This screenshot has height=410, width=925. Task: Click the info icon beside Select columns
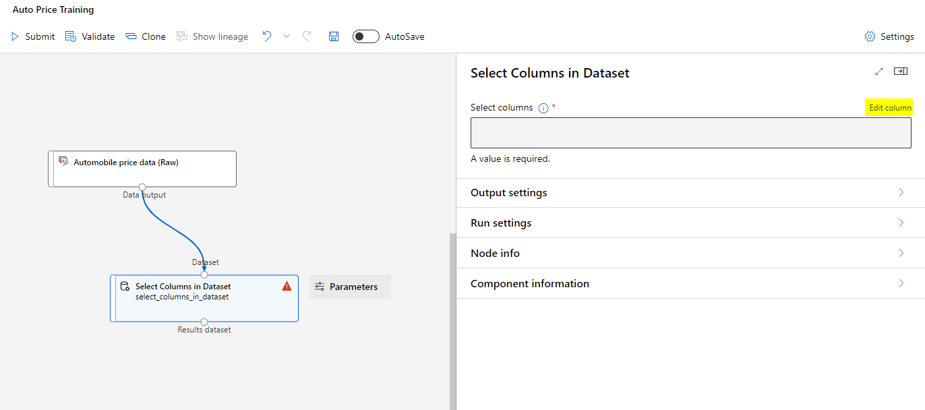pyautogui.click(x=543, y=108)
